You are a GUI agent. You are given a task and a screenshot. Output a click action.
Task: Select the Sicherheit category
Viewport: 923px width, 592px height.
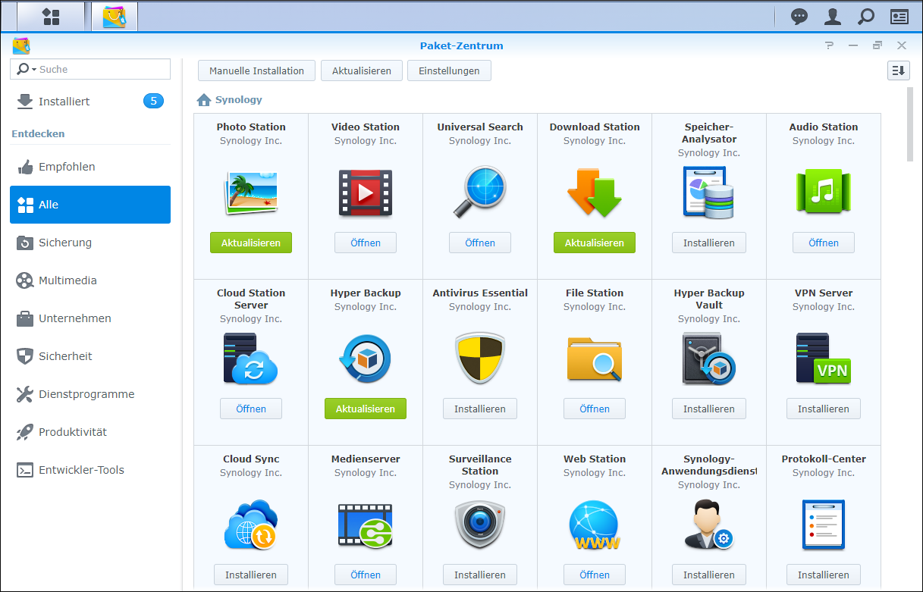[90, 356]
